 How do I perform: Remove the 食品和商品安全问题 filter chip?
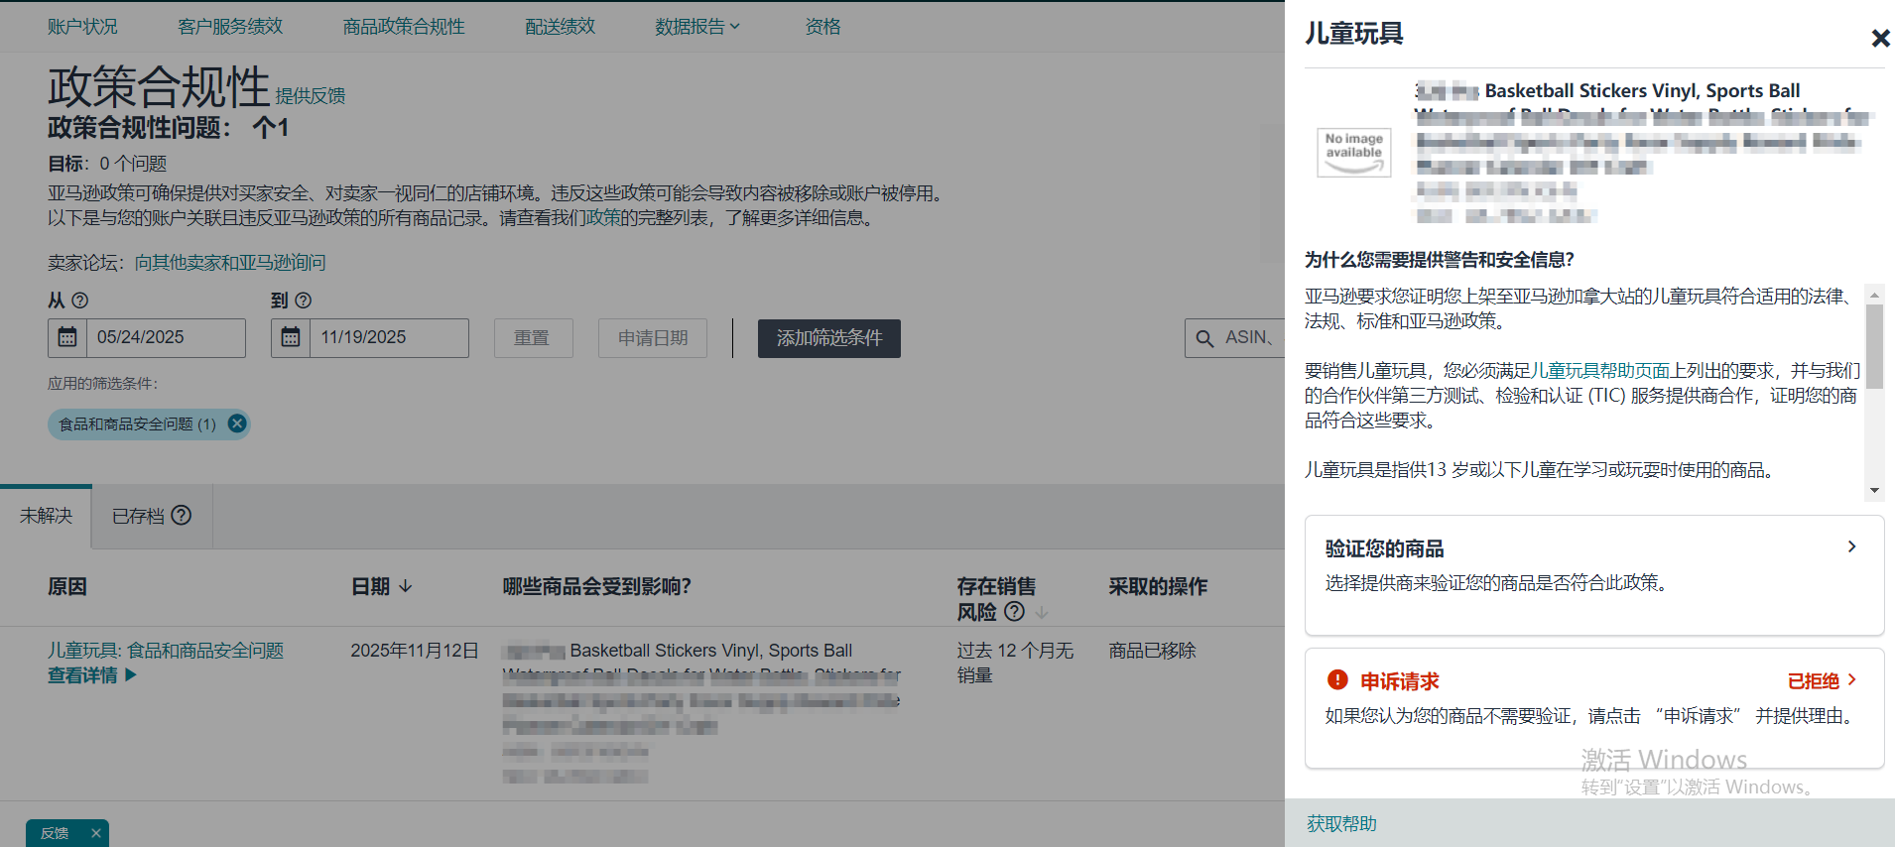tap(237, 423)
